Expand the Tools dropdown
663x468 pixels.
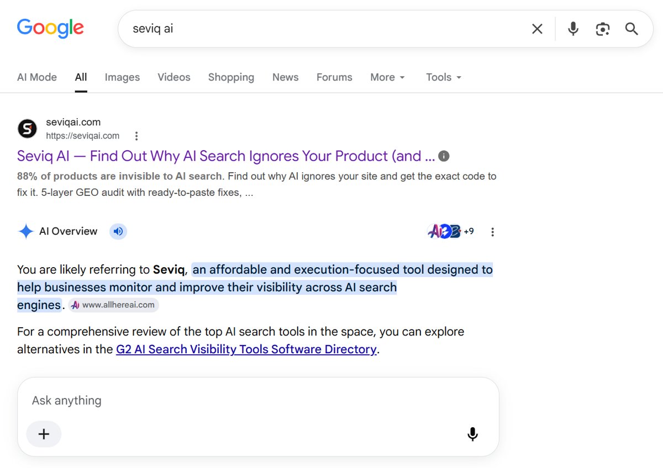(x=444, y=77)
